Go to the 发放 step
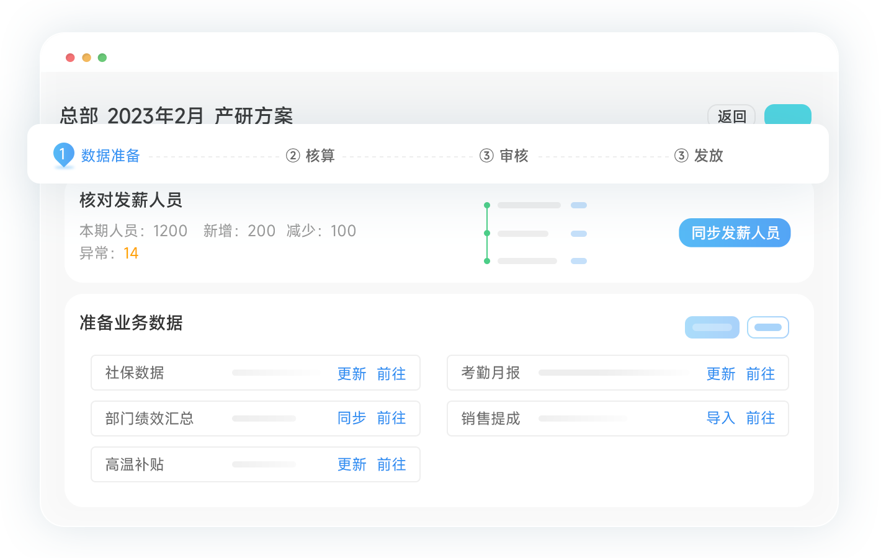This screenshot has height=558, width=881. [x=708, y=156]
